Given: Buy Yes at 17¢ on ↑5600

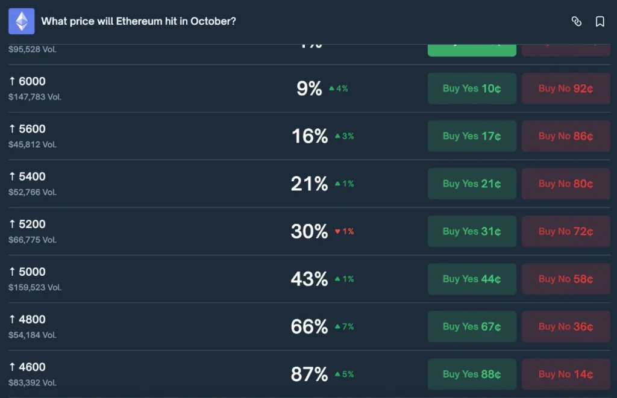Looking at the screenshot, I should (x=472, y=136).
